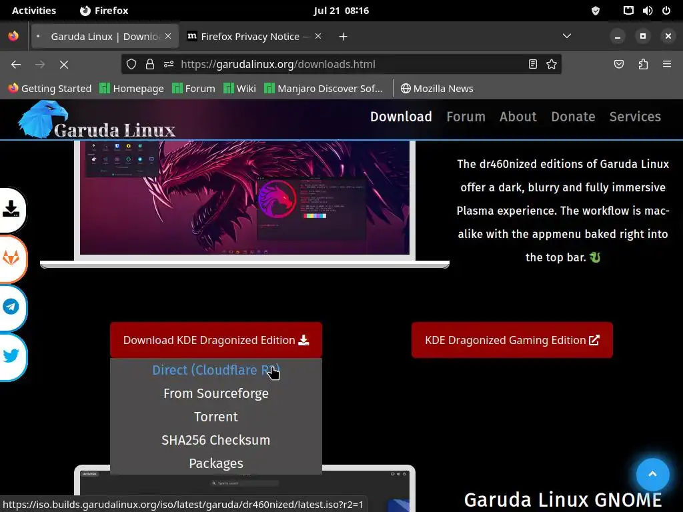
Task: Click the Firefox View icon
Action: (13, 36)
